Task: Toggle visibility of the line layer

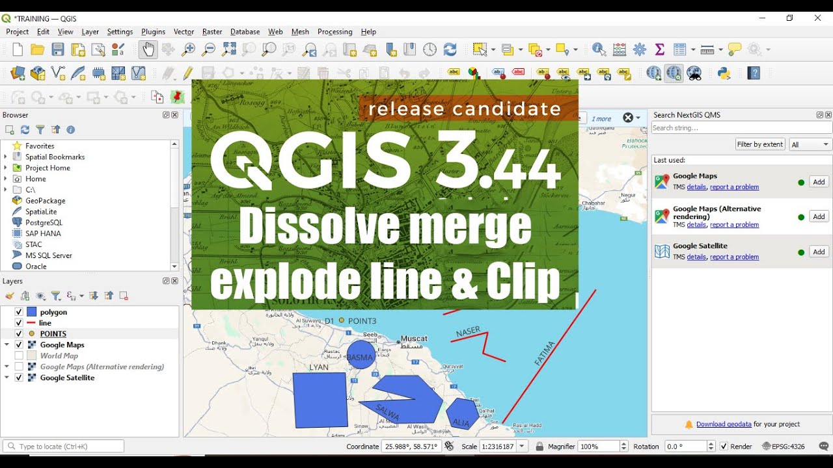Action: pyautogui.click(x=19, y=323)
